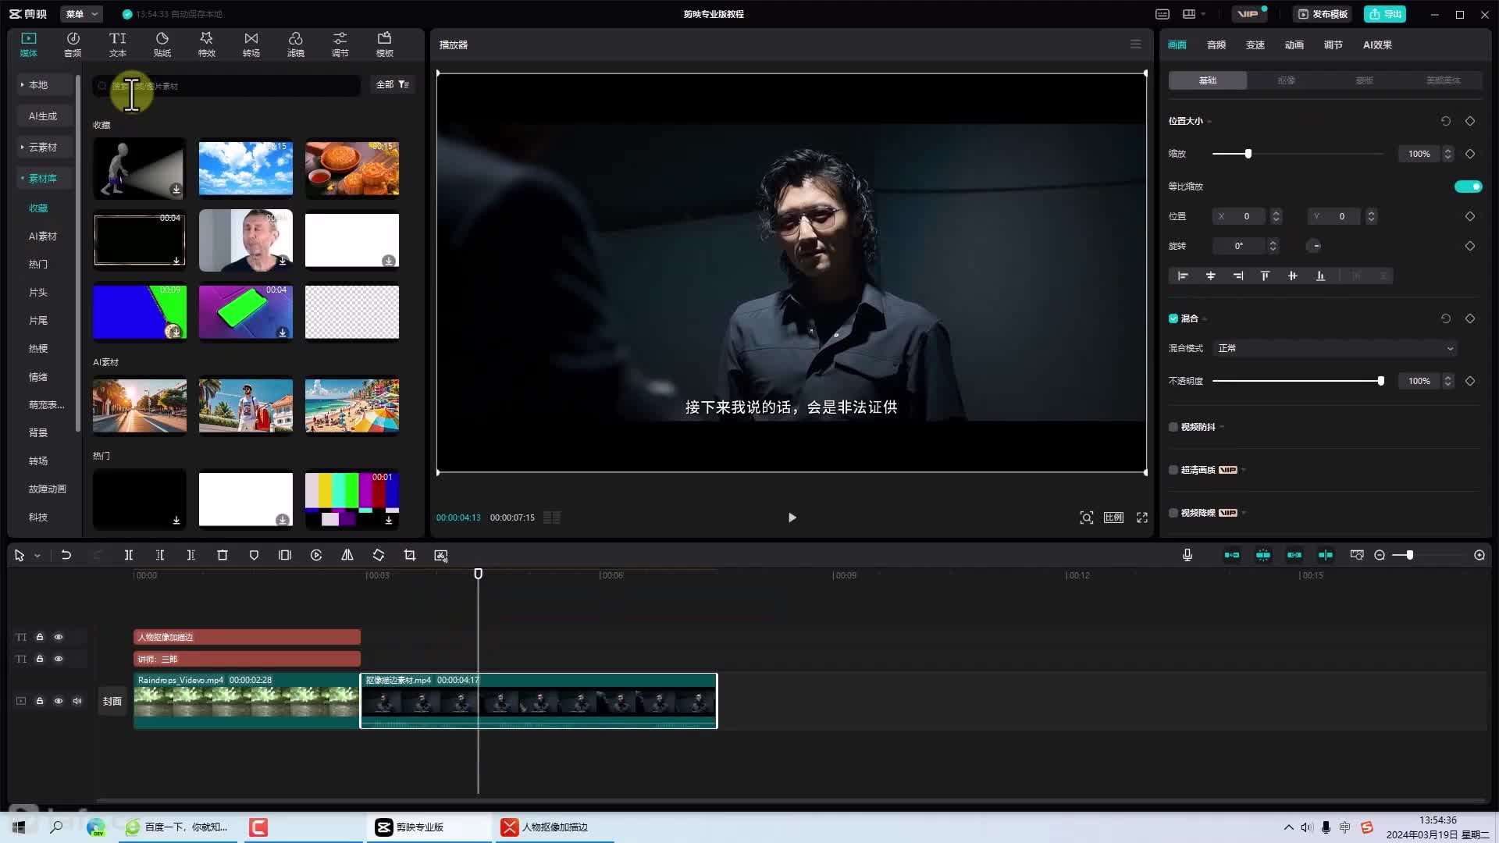Click the mirror flip icon
The image size is (1499, 843).
(x=347, y=555)
